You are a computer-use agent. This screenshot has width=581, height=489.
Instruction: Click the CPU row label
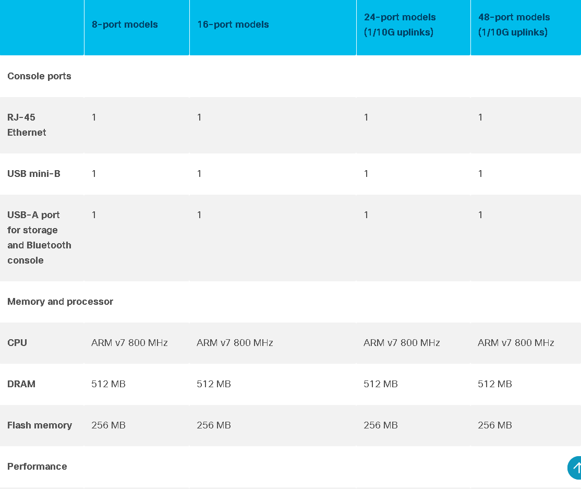[17, 342]
